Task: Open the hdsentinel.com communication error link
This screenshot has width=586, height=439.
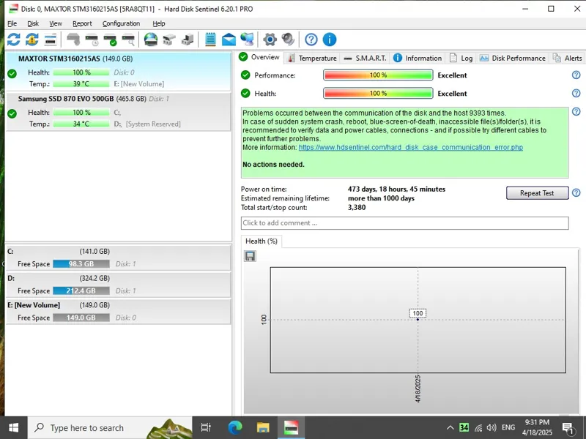Action: [410, 148]
